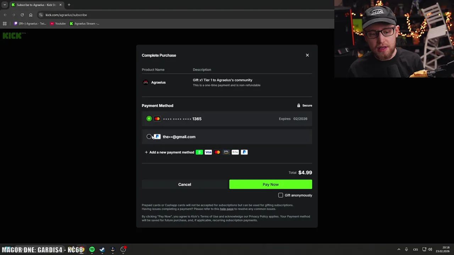This screenshot has height=255, width=454.
Task: Click 'Gift x1 Tier 1 to Agraelus's community'
Action: (x=222, y=80)
